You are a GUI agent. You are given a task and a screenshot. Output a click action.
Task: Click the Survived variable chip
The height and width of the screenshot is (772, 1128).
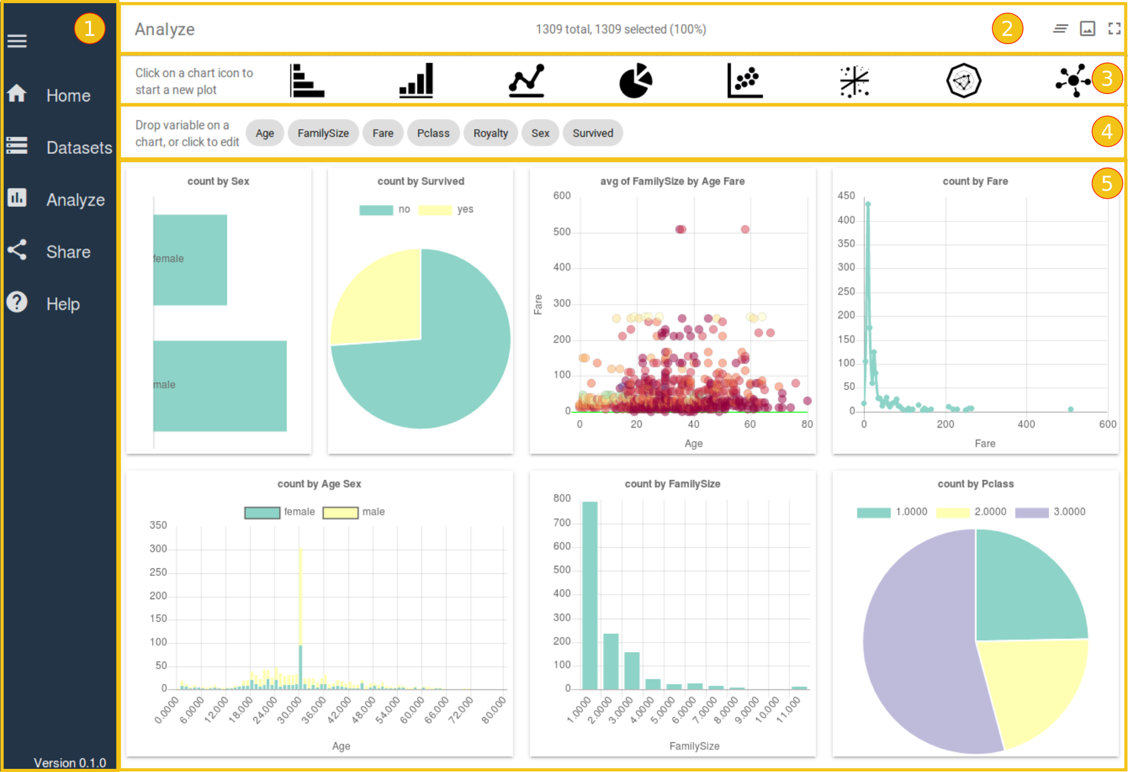tap(593, 133)
